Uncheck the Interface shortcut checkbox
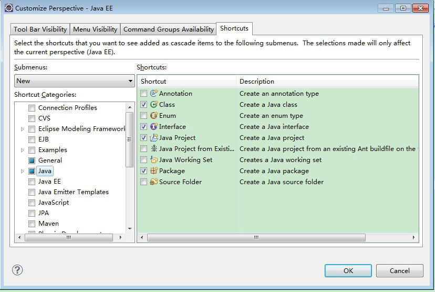Viewport: 435px width, 292px height. tap(144, 127)
